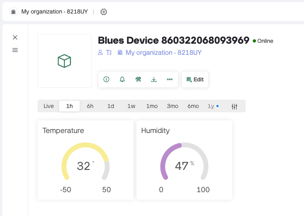
Task: Select the 6h time range
Action: pos(90,106)
